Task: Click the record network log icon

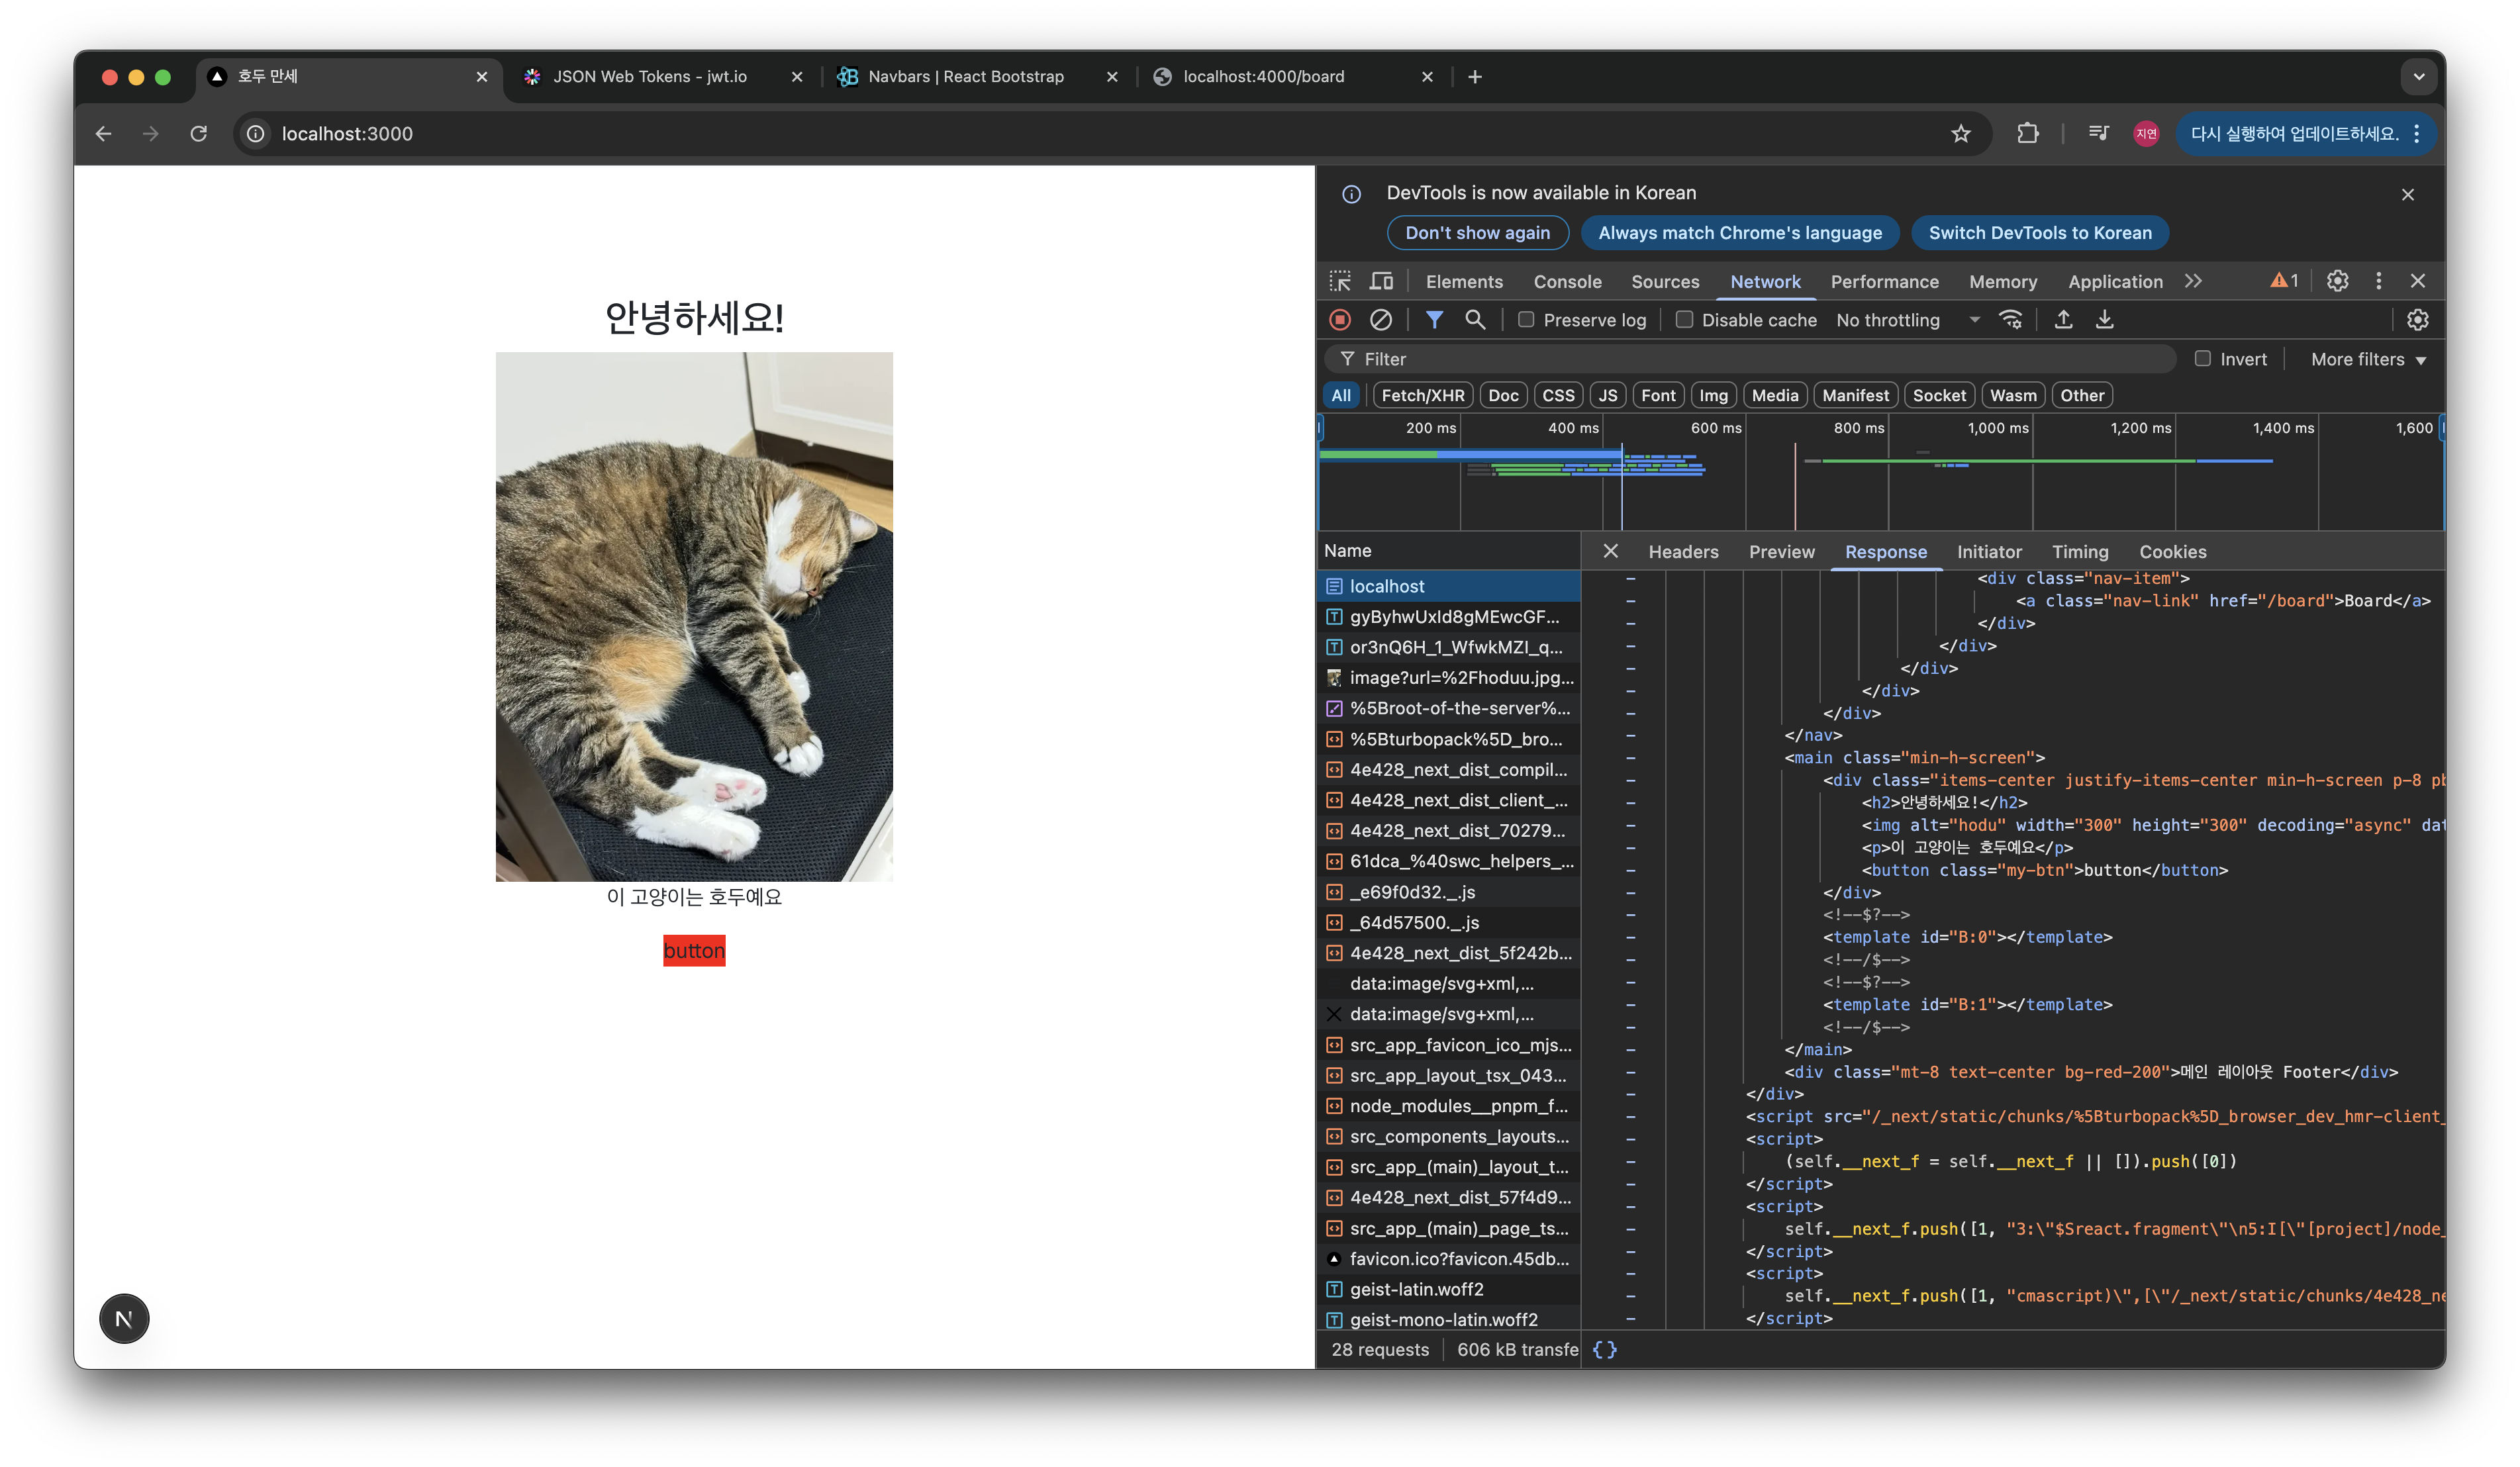Action: (x=1340, y=320)
